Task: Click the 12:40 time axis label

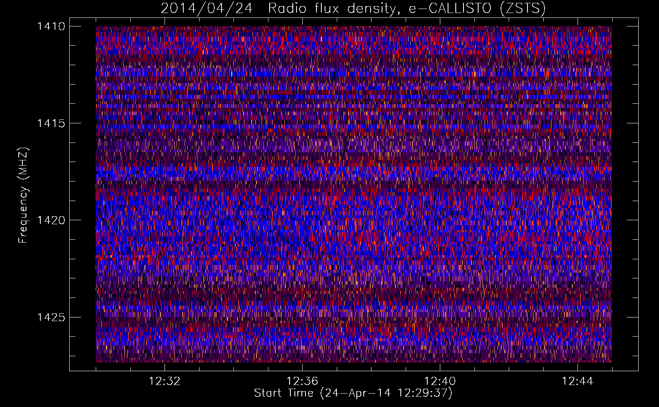Action: click(440, 381)
